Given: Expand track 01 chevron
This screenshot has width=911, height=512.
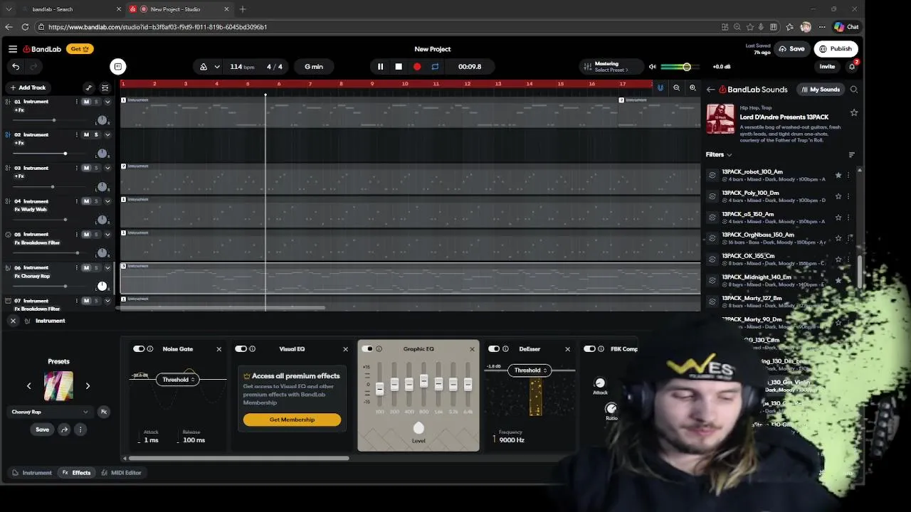Looking at the screenshot, I should tap(107, 102).
